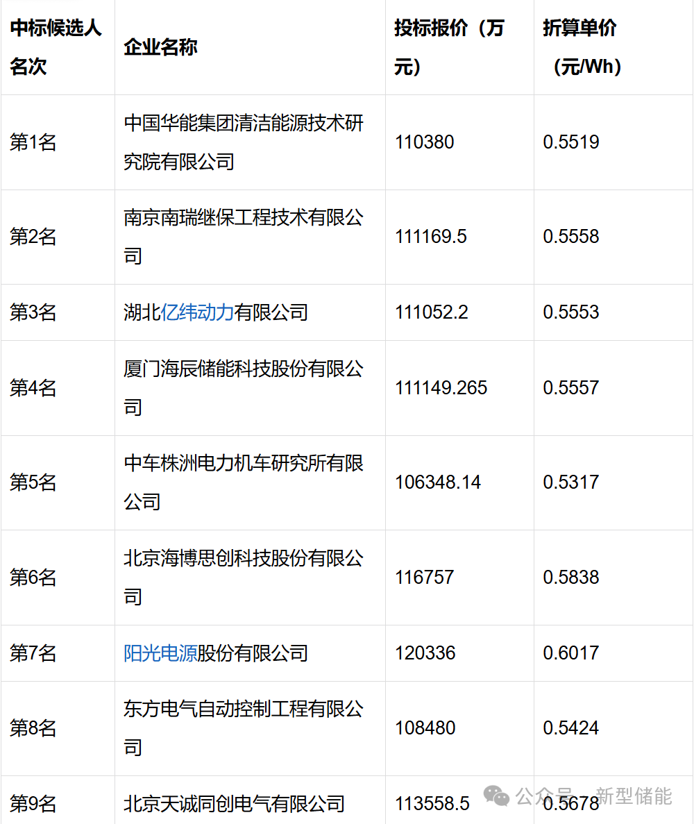Click the unit price 0.5557

[x=571, y=388]
